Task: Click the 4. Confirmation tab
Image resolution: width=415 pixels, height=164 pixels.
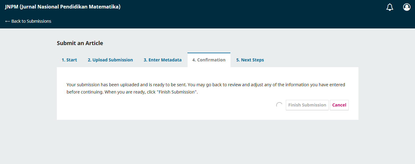Action: [x=209, y=60]
